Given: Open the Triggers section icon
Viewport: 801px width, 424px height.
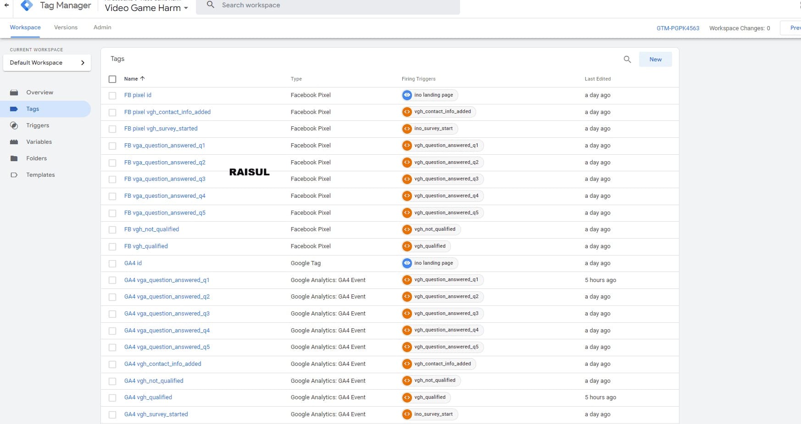Looking at the screenshot, I should coord(14,125).
